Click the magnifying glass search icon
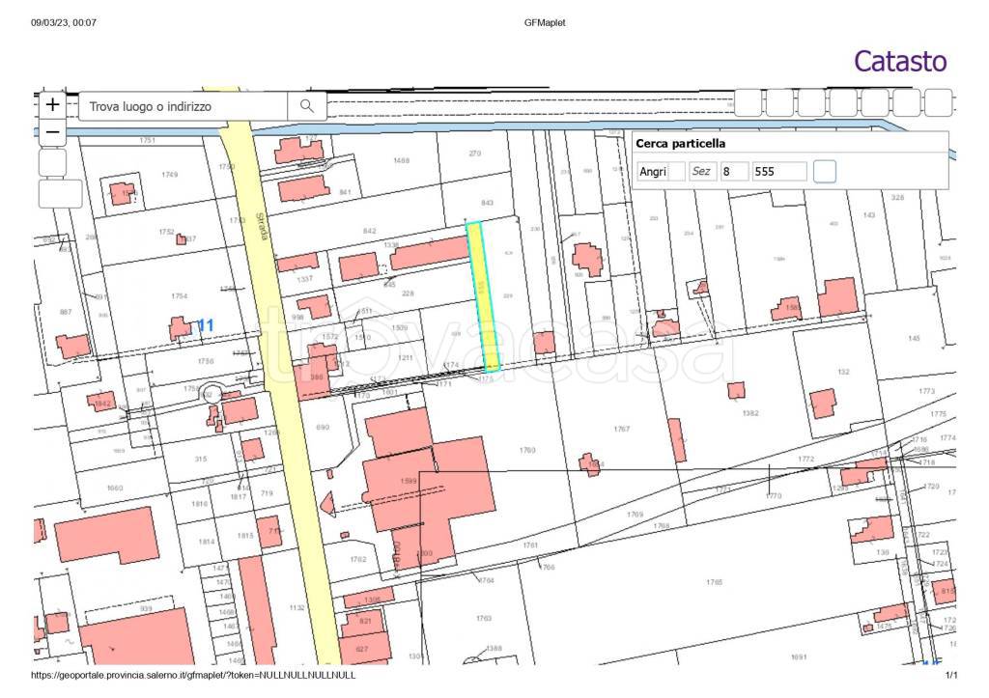 (307, 106)
